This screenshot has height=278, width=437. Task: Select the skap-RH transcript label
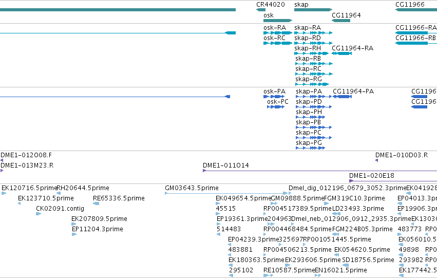(308, 48)
